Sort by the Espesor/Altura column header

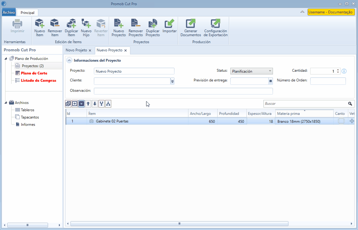pyautogui.click(x=261, y=113)
